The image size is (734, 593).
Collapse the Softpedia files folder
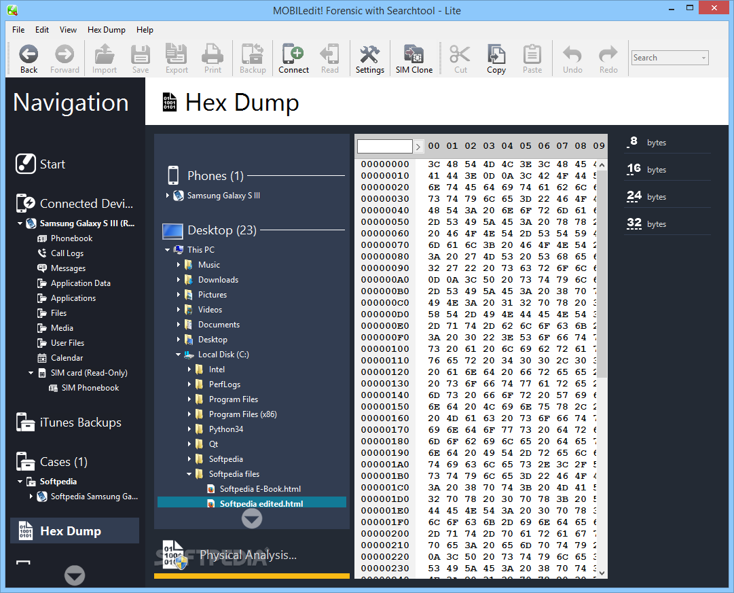tap(189, 474)
